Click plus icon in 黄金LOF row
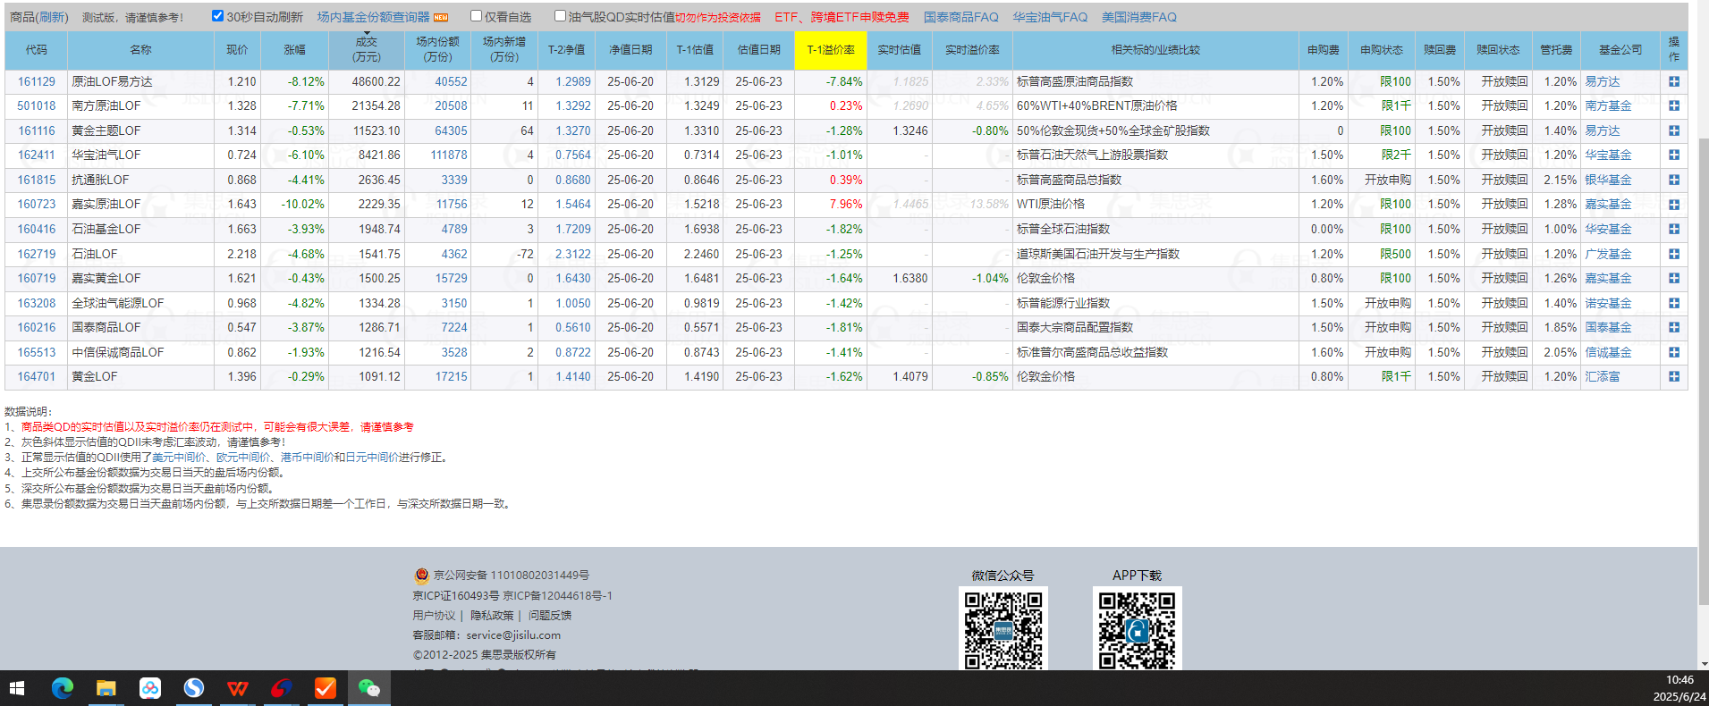1709x706 pixels. point(1673,377)
